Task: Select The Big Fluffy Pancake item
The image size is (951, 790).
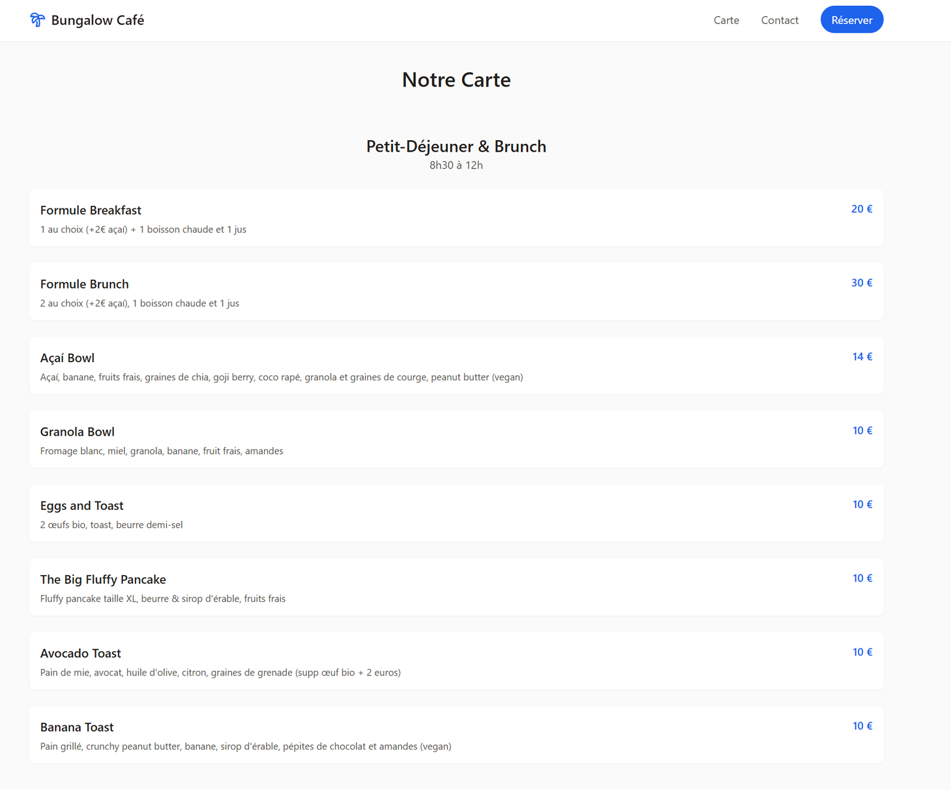Action: (103, 579)
